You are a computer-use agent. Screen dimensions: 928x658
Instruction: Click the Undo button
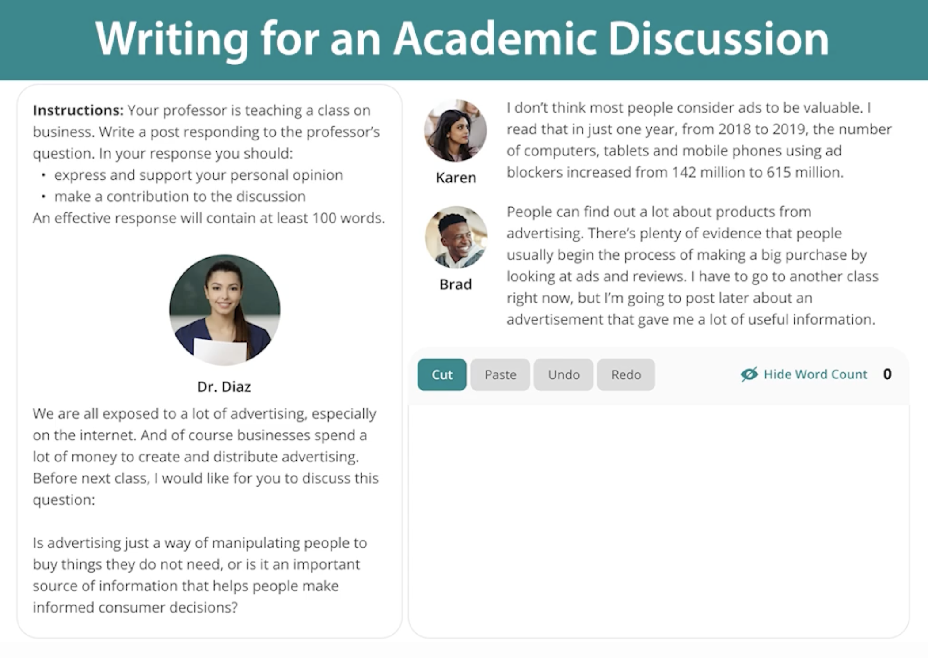(x=563, y=374)
